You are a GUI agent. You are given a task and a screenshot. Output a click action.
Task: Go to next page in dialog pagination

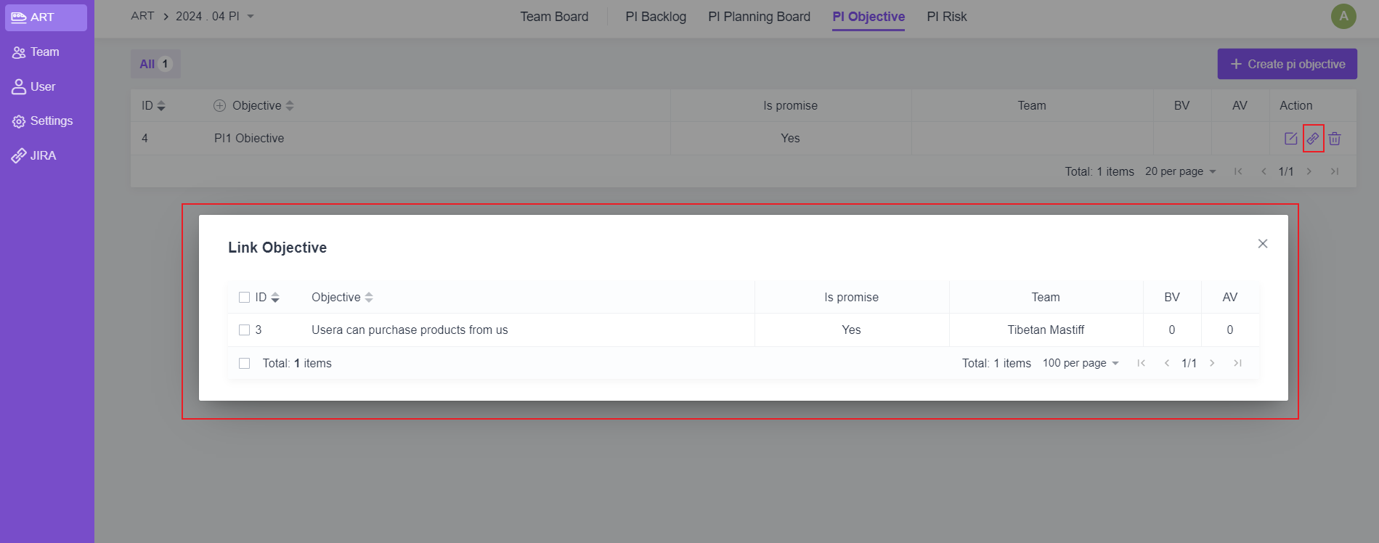point(1212,363)
